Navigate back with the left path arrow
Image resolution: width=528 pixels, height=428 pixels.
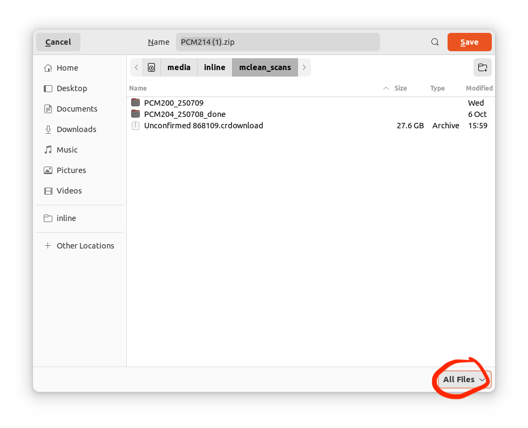tap(137, 67)
